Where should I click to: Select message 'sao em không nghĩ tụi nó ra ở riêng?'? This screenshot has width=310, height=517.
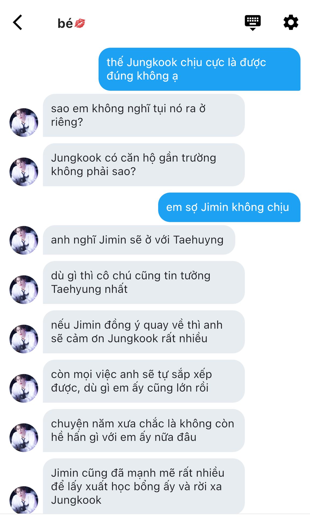pyautogui.click(x=144, y=116)
